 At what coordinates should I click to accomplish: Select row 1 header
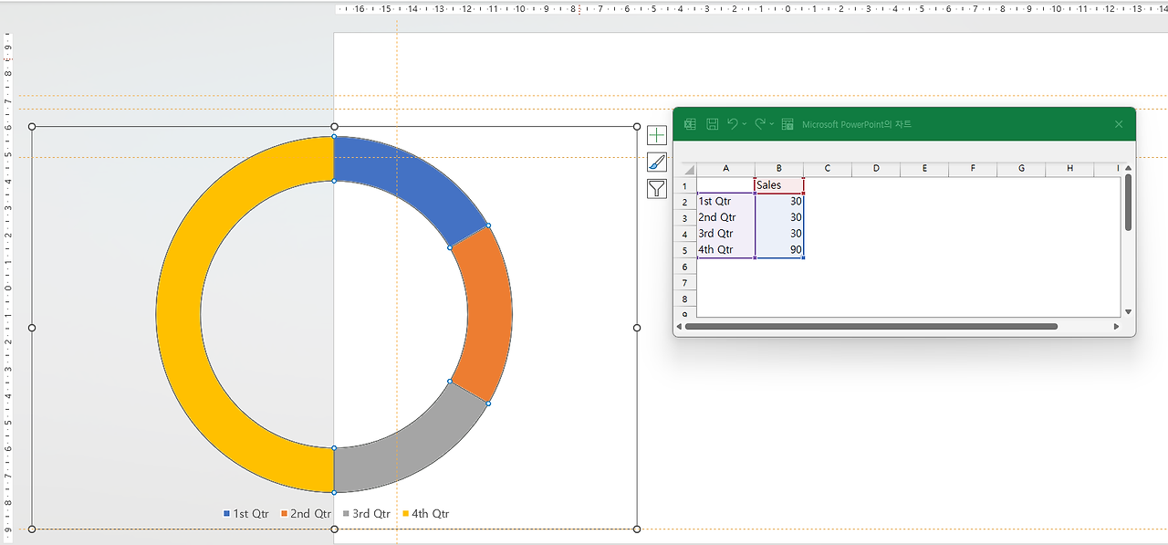(685, 185)
